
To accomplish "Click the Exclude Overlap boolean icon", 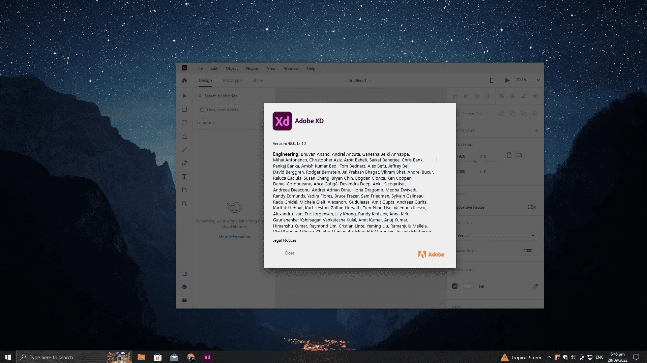I will coord(535,114).
